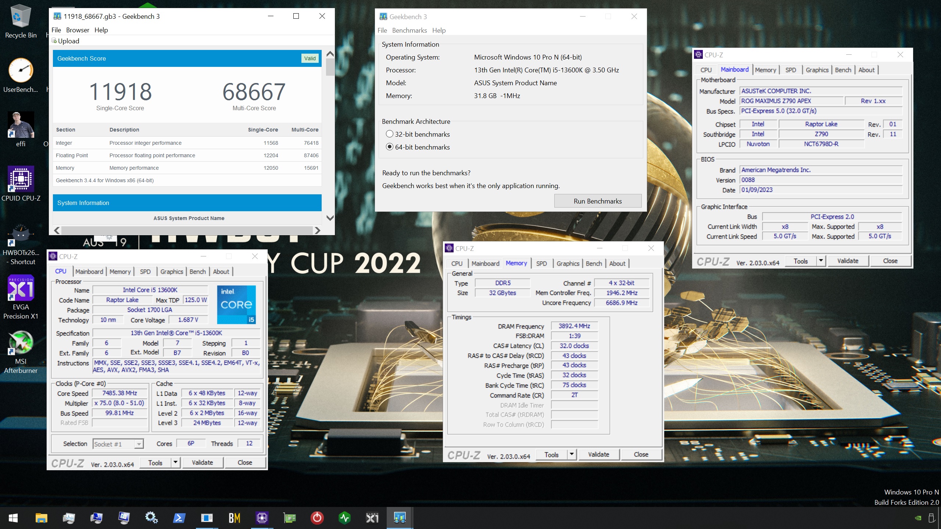Click the 11918 Single-Core Score value
The image size is (941, 529).
point(120,92)
